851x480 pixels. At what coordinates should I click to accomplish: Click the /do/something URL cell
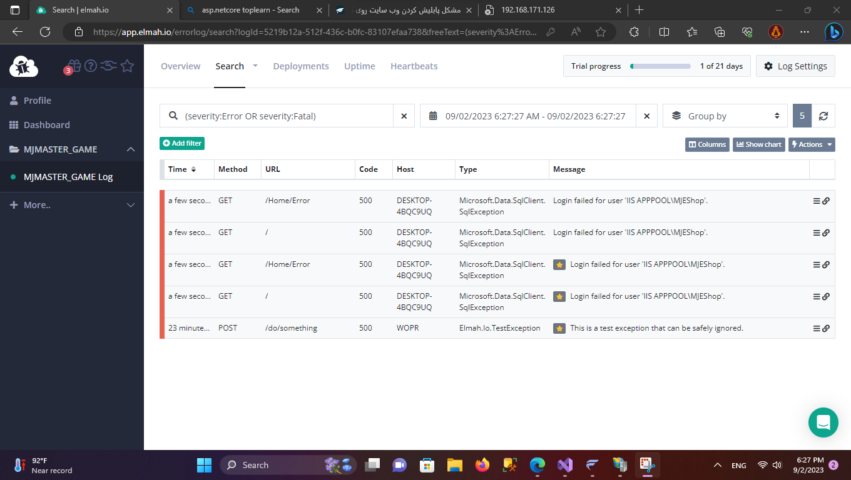point(291,328)
